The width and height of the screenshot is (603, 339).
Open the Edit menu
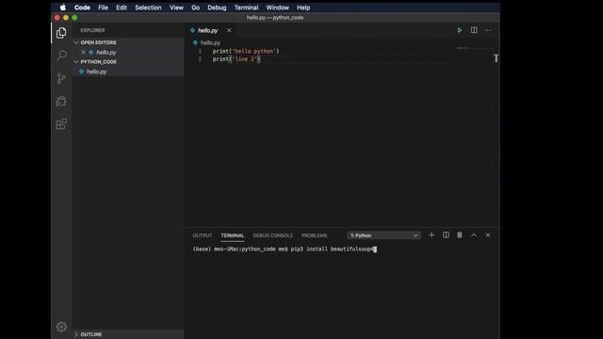pyautogui.click(x=122, y=8)
